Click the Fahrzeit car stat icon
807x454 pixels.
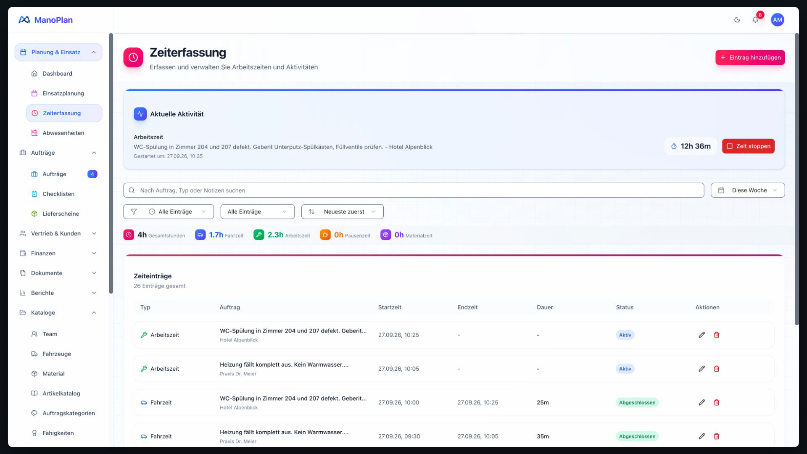pos(200,235)
